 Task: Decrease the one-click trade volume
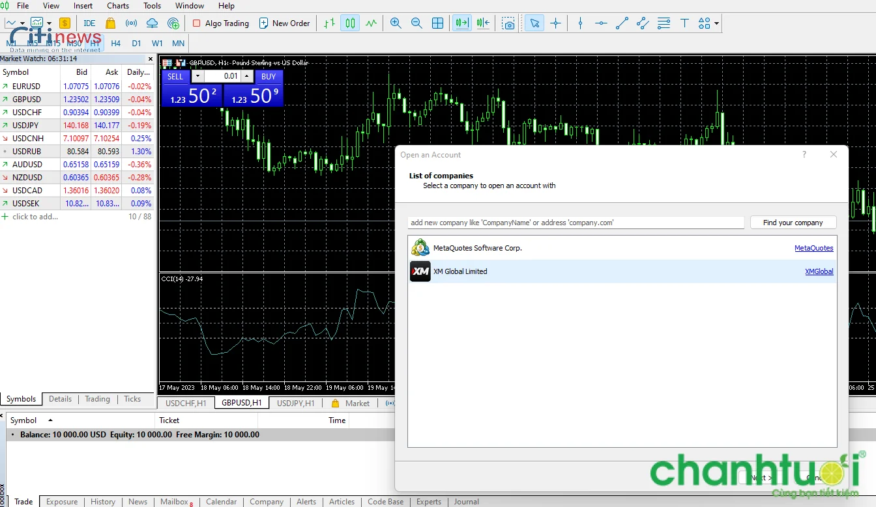click(x=198, y=76)
